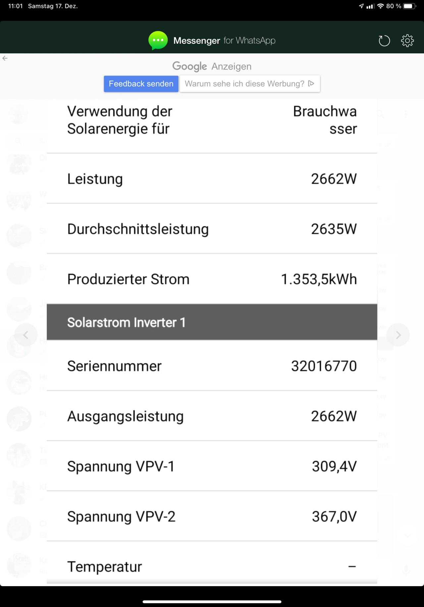Tap the faded search magnifier at top right
The width and height of the screenshot is (424, 607).
tap(380, 114)
